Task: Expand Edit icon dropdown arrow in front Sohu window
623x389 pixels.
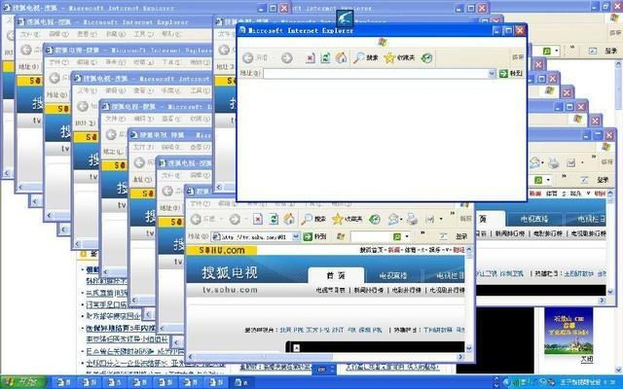Action: pos(441,219)
